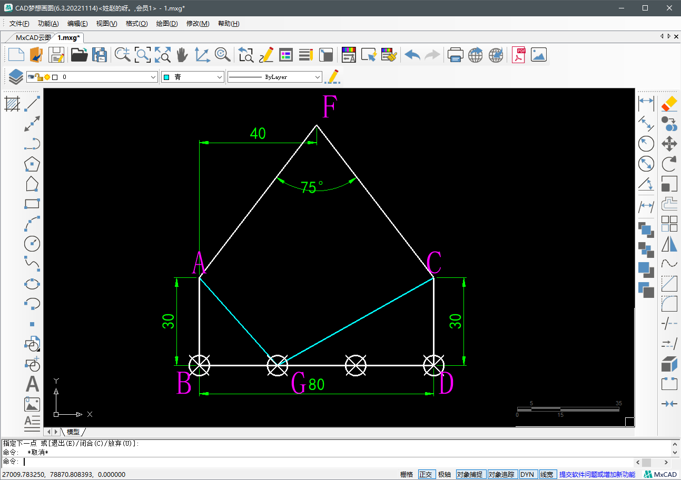Viewport: 681px width, 480px height.
Task: Toggle 正交 ortho mode in status bar
Action: 426,474
